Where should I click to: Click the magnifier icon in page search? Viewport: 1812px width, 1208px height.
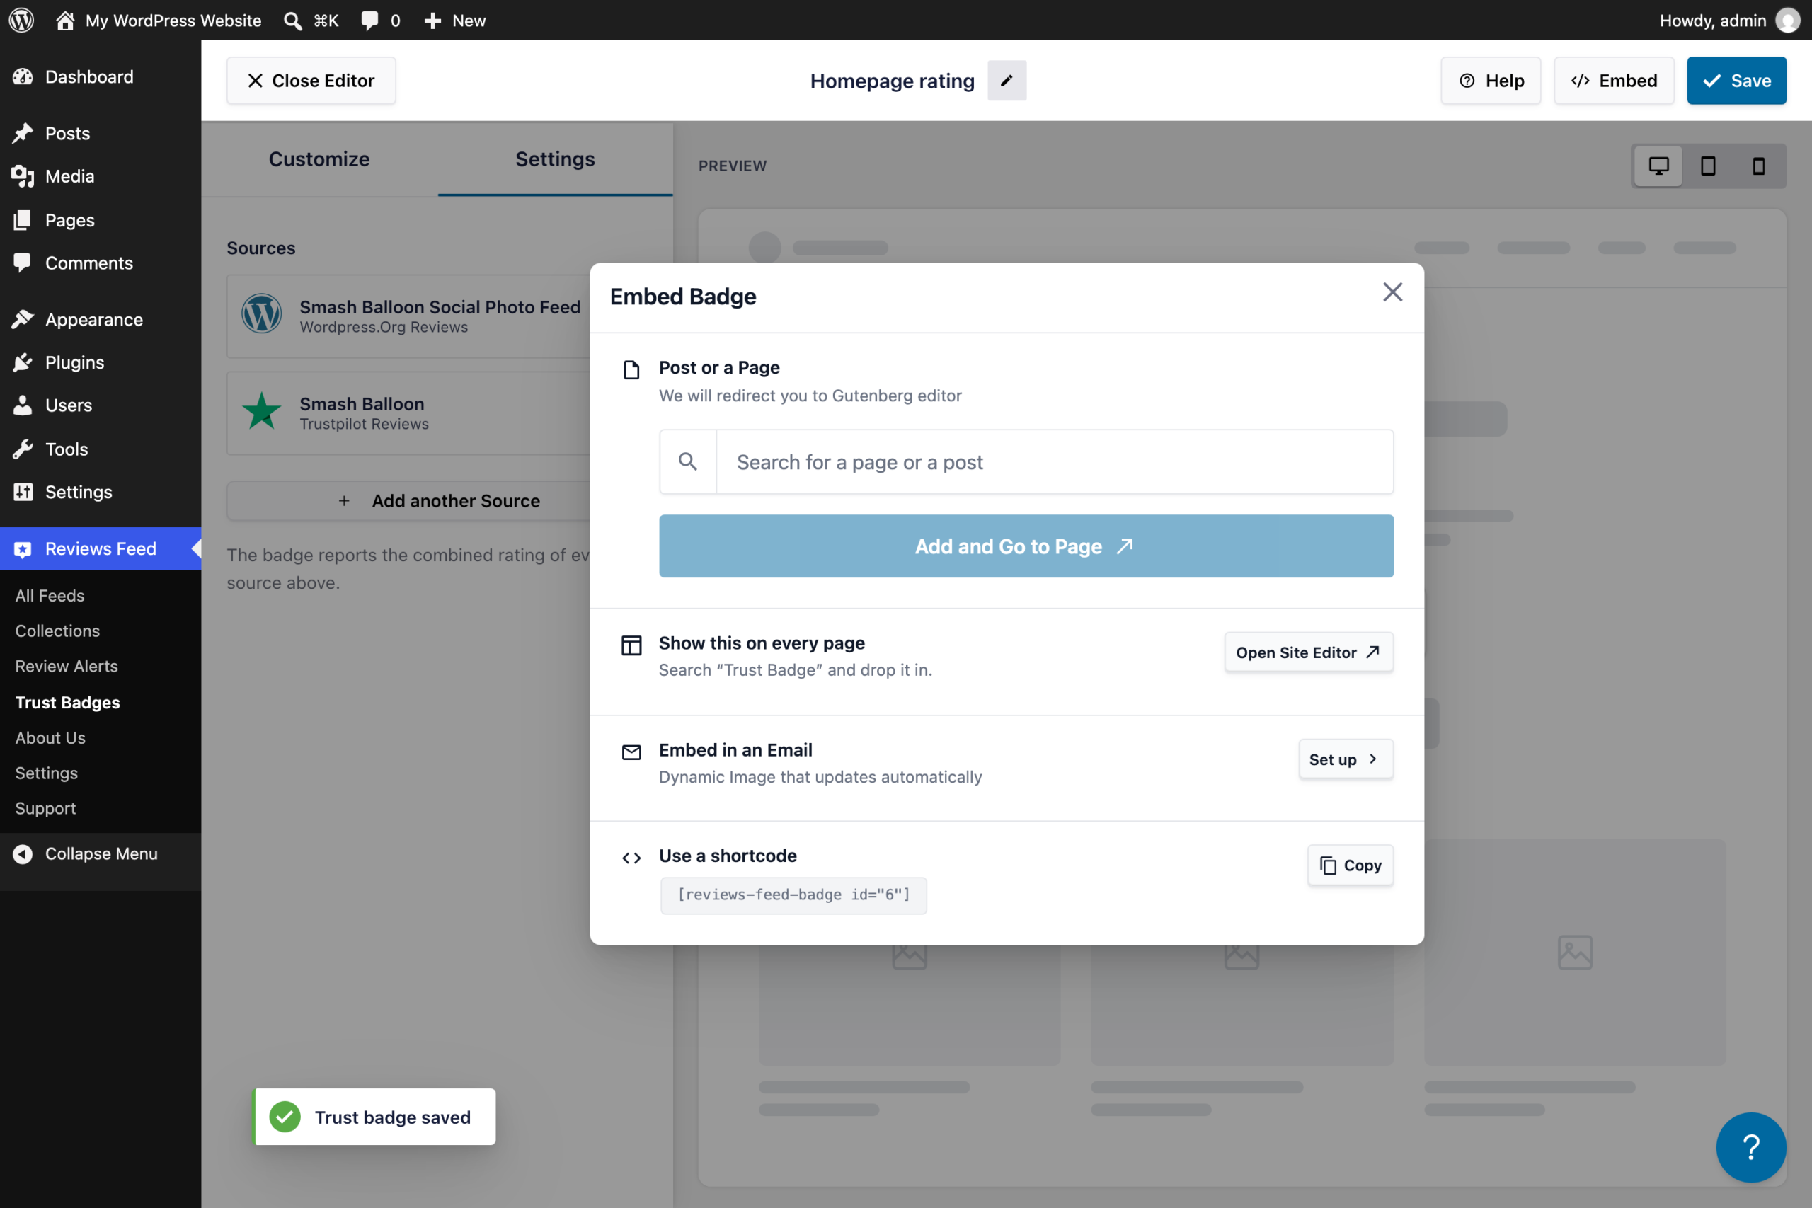tap(688, 461)
